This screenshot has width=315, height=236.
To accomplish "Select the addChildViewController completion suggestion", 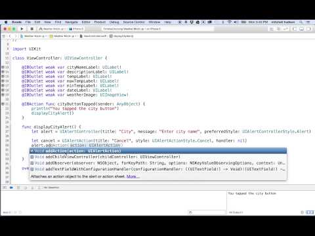I will pos(158,157).
